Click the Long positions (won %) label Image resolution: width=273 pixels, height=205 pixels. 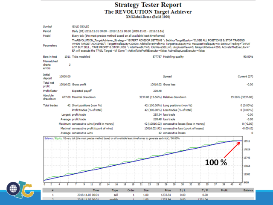(177, 105)
